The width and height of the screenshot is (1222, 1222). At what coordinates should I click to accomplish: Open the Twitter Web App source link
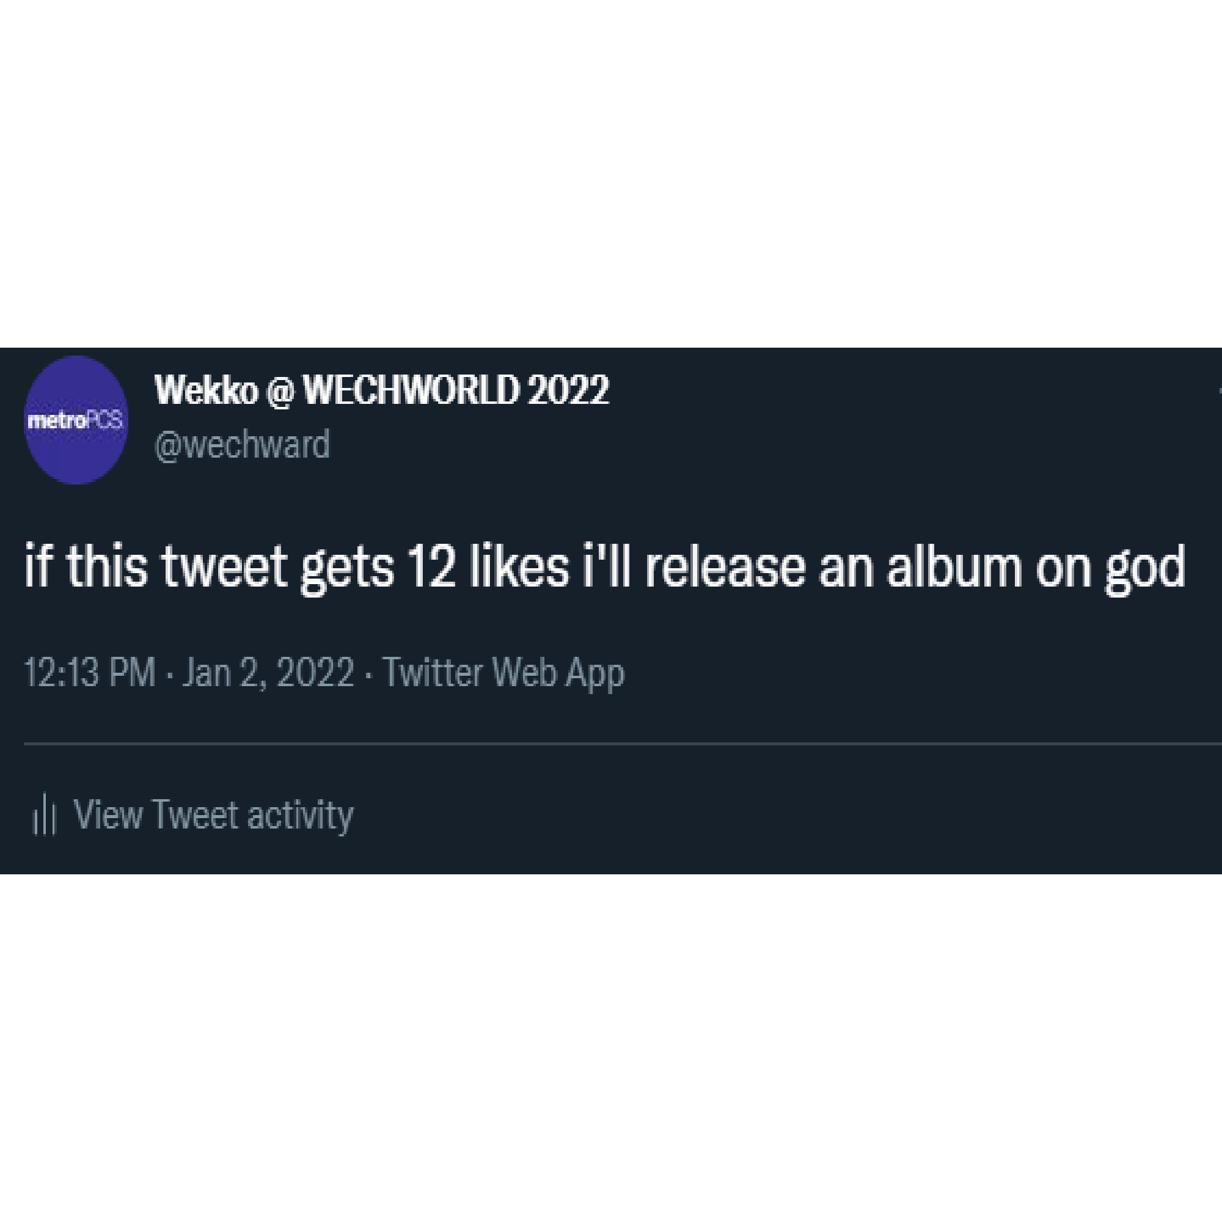[x=503, y=673]
